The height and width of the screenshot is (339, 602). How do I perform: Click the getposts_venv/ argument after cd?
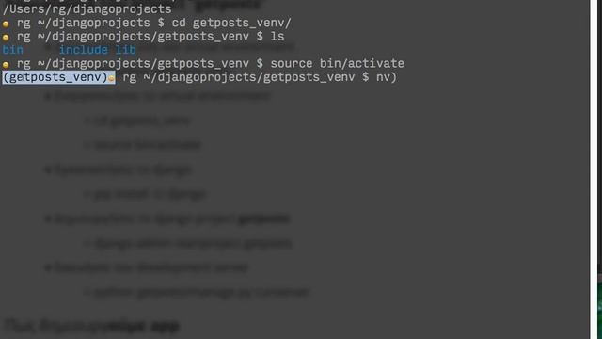242,23
